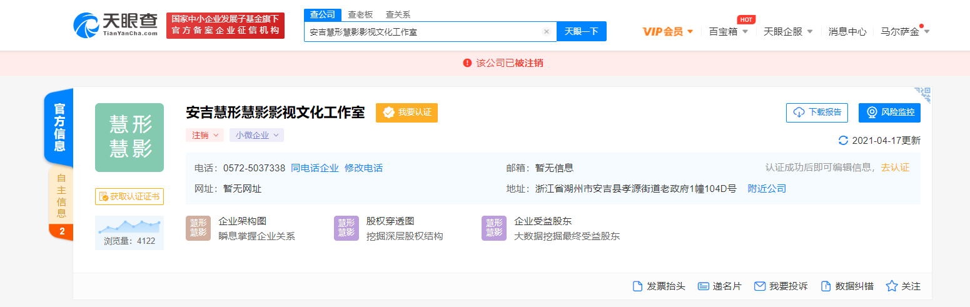Expand the 注销 status tag

(205, 135)
